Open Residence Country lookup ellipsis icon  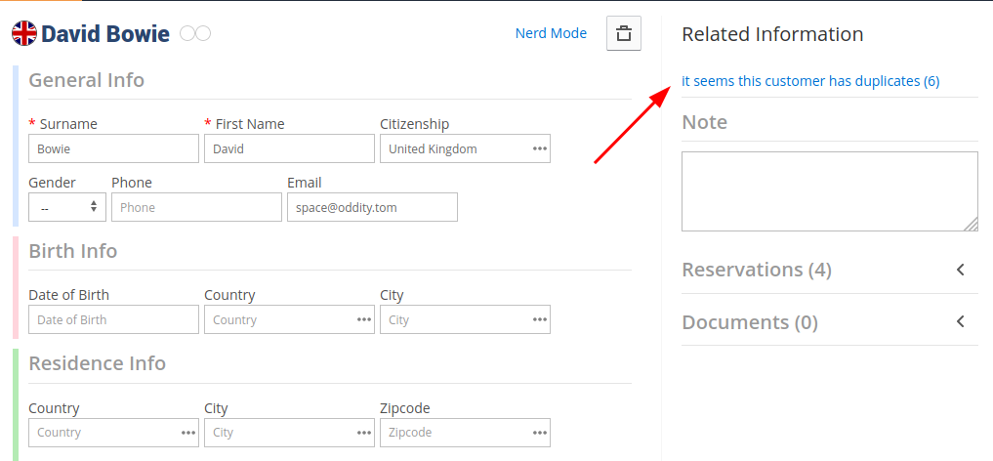pyautogui.click(x=188, y=433)
